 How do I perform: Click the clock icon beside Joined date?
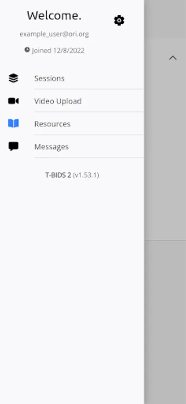27,50
